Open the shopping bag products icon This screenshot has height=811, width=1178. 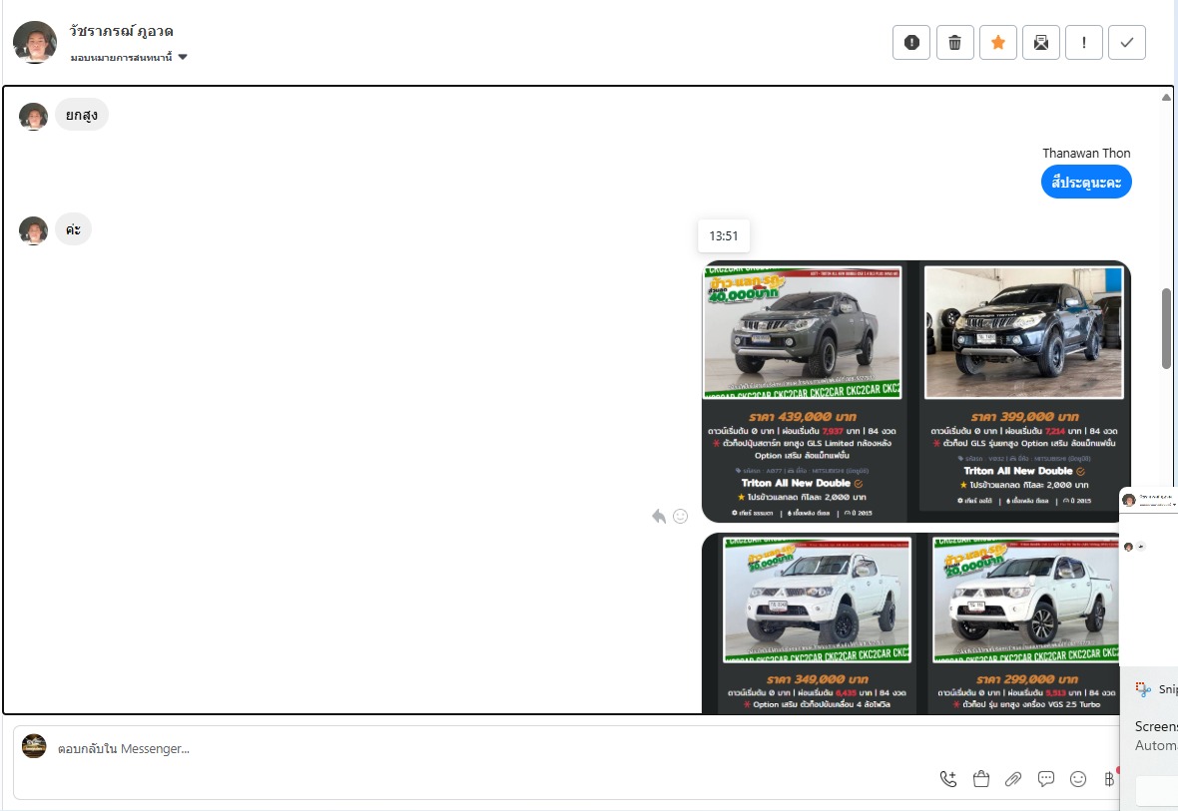(980, 779)
